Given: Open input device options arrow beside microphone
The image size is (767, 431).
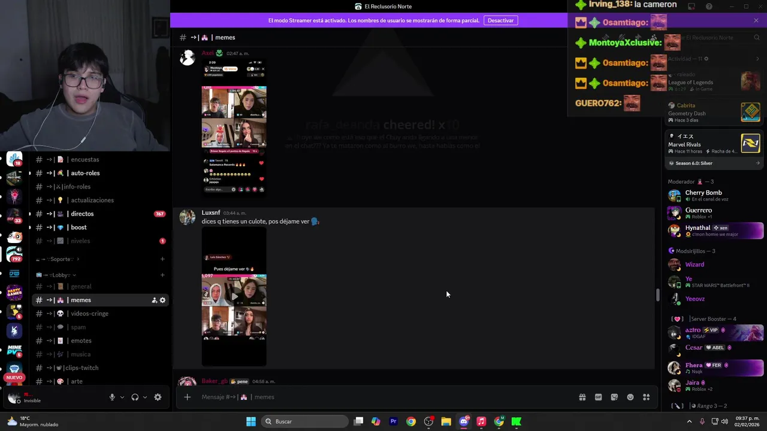Looking at the screenshot, I should (x=122, y=397).
